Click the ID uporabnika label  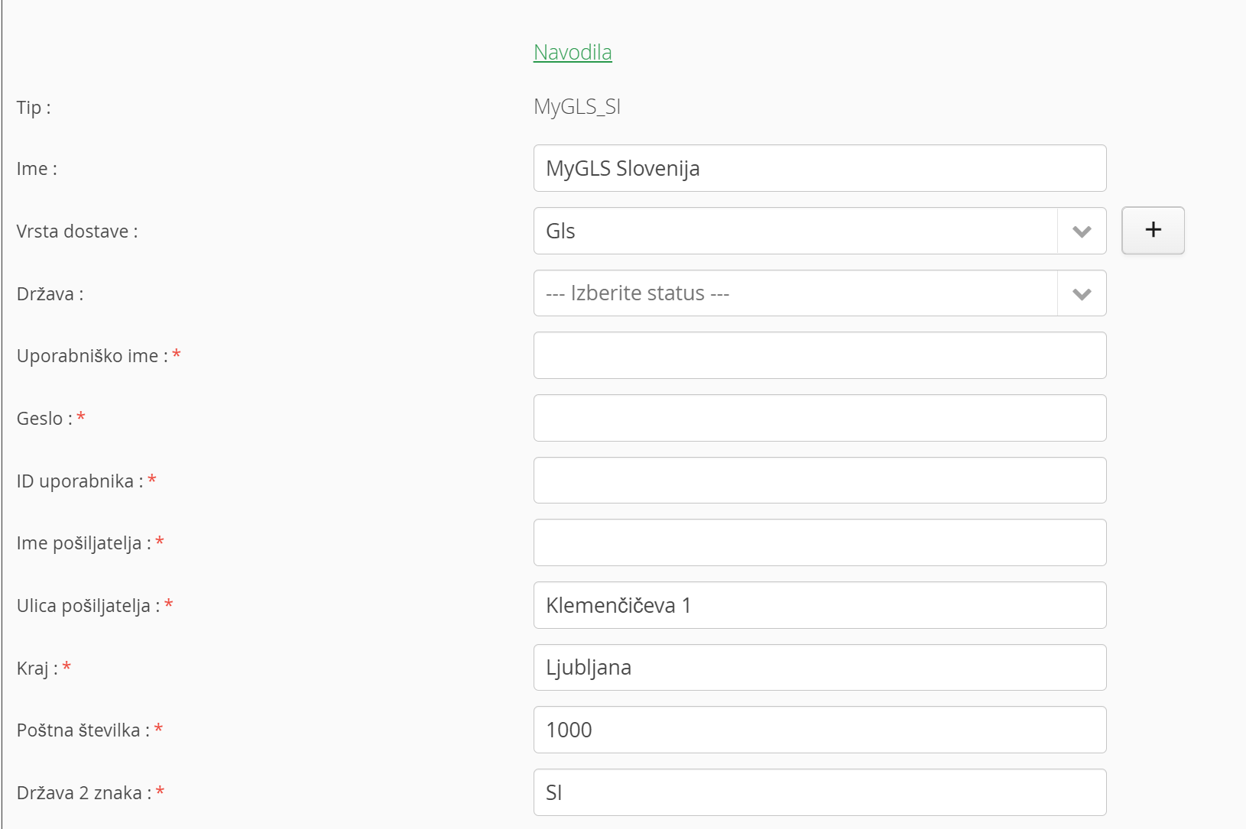[80, 481]
